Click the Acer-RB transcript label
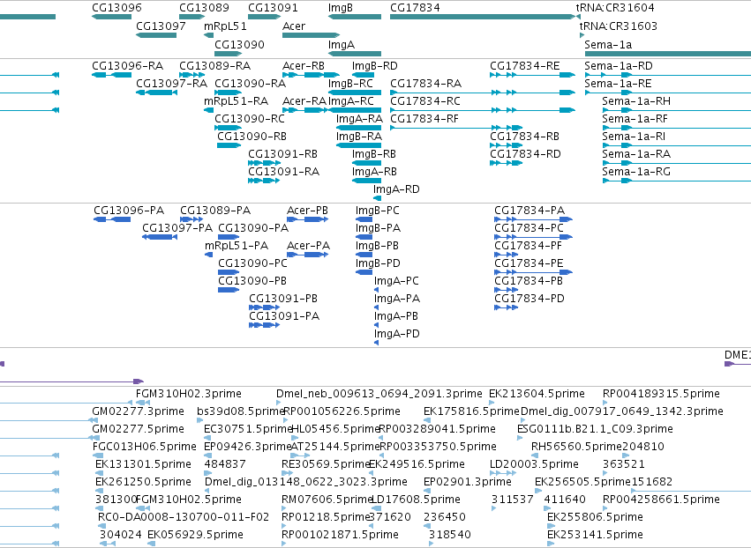 click(x=304, y=65)
